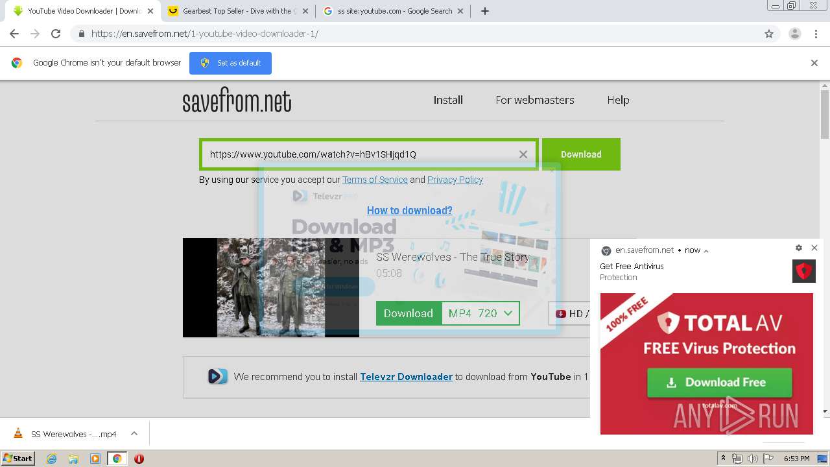The width and height of the screenshot is (830, 467).
Task: Open the Help menu item
Action: 618,100
